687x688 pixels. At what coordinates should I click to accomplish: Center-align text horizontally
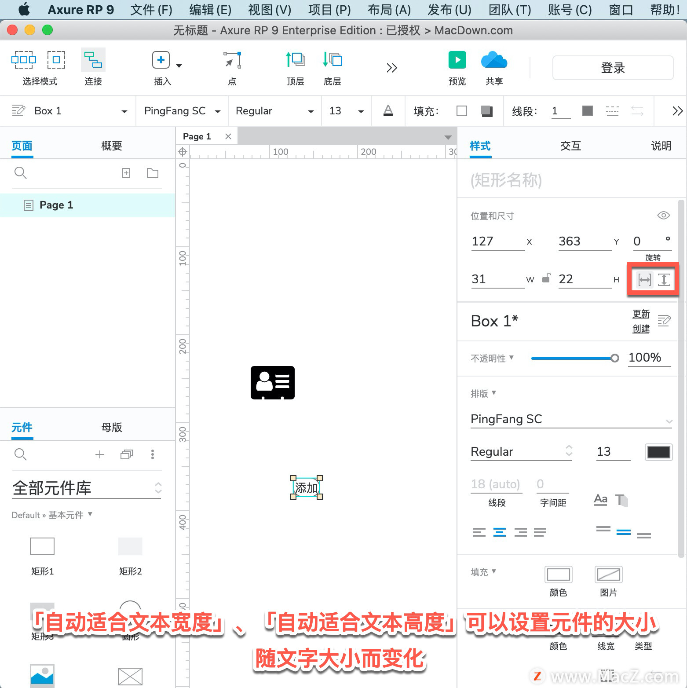point(500,532)
